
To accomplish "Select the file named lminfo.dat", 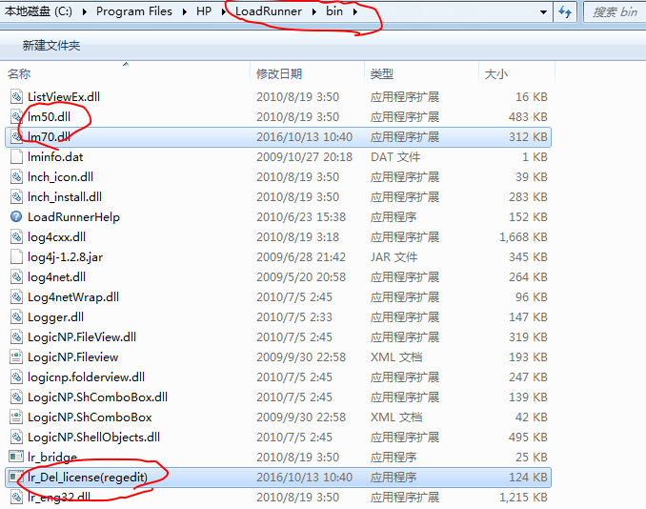I will (55, 157).
